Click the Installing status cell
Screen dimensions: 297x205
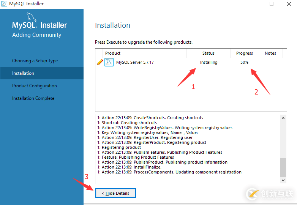209,62
